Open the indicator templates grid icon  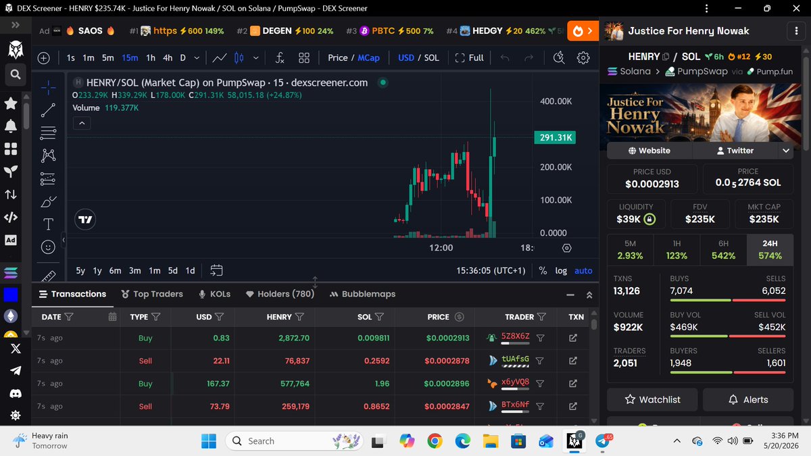pos(304,57)
